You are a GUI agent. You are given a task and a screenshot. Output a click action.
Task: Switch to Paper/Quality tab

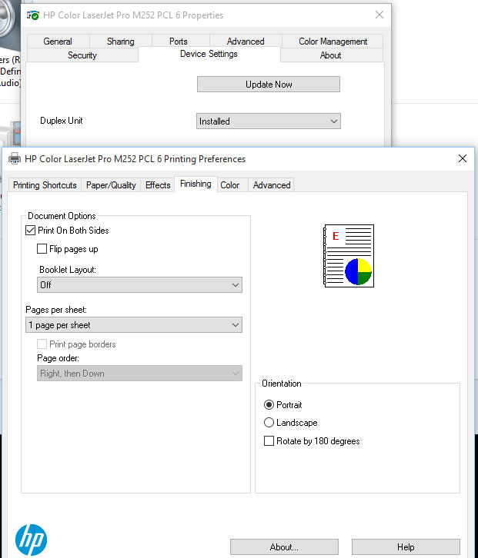point(111,185)
